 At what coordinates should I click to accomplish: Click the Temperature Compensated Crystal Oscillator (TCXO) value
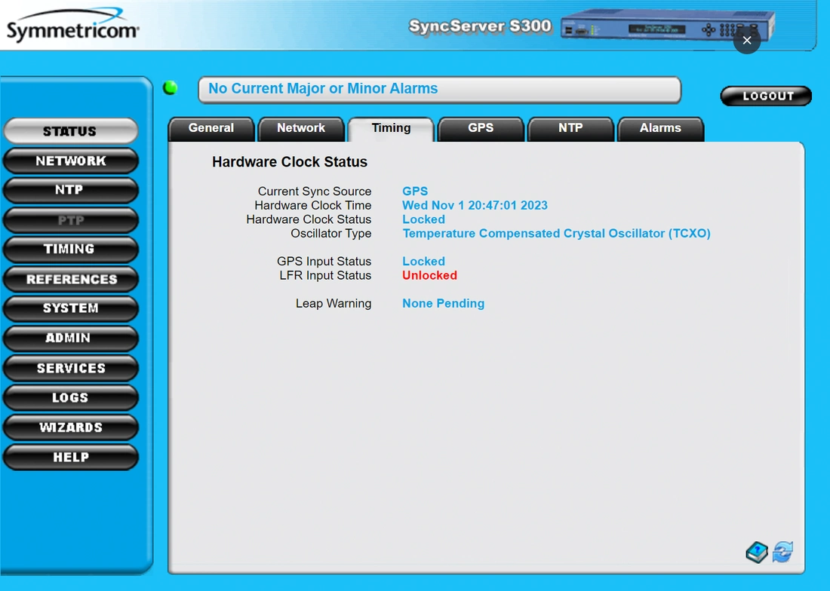[556, 234]
